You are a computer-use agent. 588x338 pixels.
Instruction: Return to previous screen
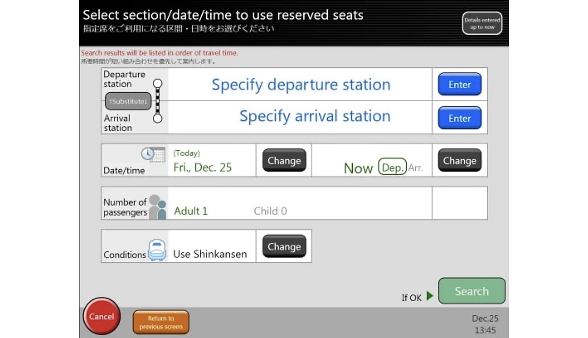161,322
